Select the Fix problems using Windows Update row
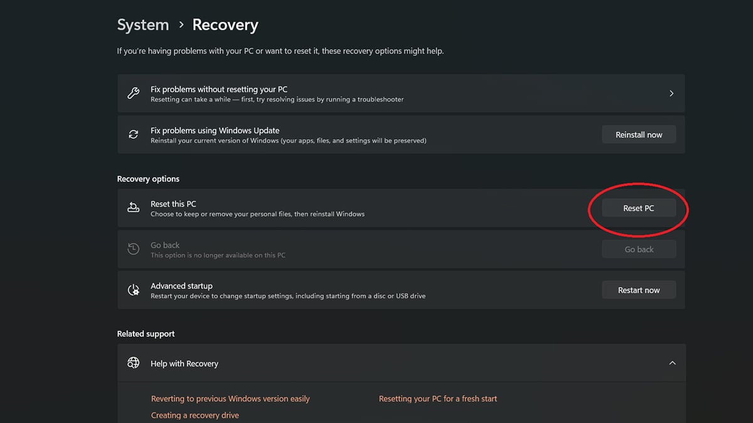The width and height of the screenshot is (753, 423). [x=401, y=135]
